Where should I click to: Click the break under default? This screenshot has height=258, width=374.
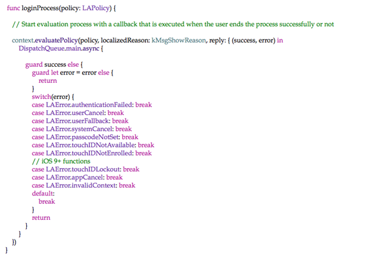point(46,201)
